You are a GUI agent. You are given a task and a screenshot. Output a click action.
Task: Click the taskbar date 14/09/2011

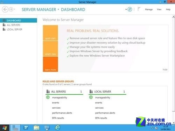pos(166,129)
